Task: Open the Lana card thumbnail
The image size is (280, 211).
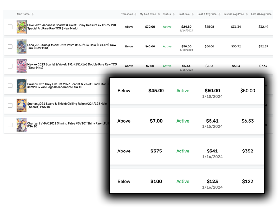Action: pyautogui.click(x=22, y=46)
